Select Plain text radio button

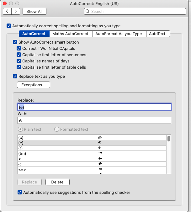tap(20, 129)
